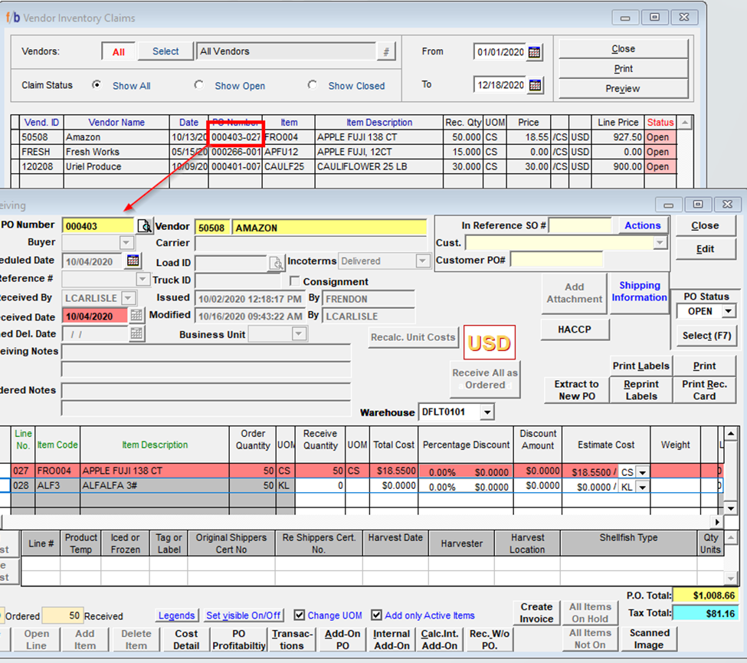
Task: Open the Scheduled Date calendar icon
Action: [133, 261]
